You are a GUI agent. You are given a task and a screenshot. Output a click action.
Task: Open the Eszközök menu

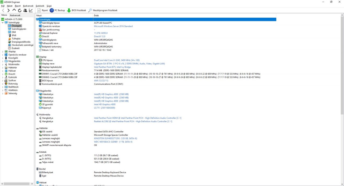[40, 6]
